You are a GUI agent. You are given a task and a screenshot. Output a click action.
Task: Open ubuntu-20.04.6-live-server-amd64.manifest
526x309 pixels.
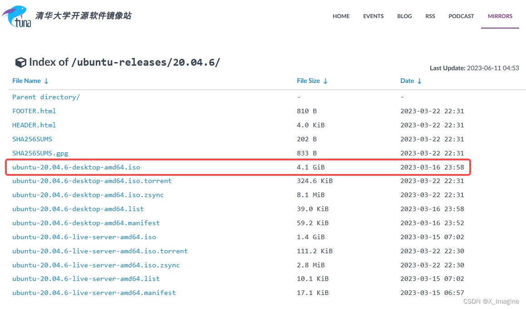click(94, 293)
